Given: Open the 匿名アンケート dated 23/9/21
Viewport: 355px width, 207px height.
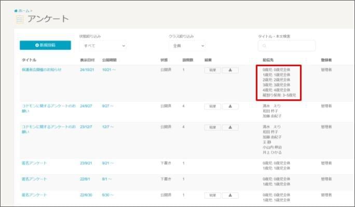Looking at the screenshot, I should pyautogui.click(x=34, y=163).
